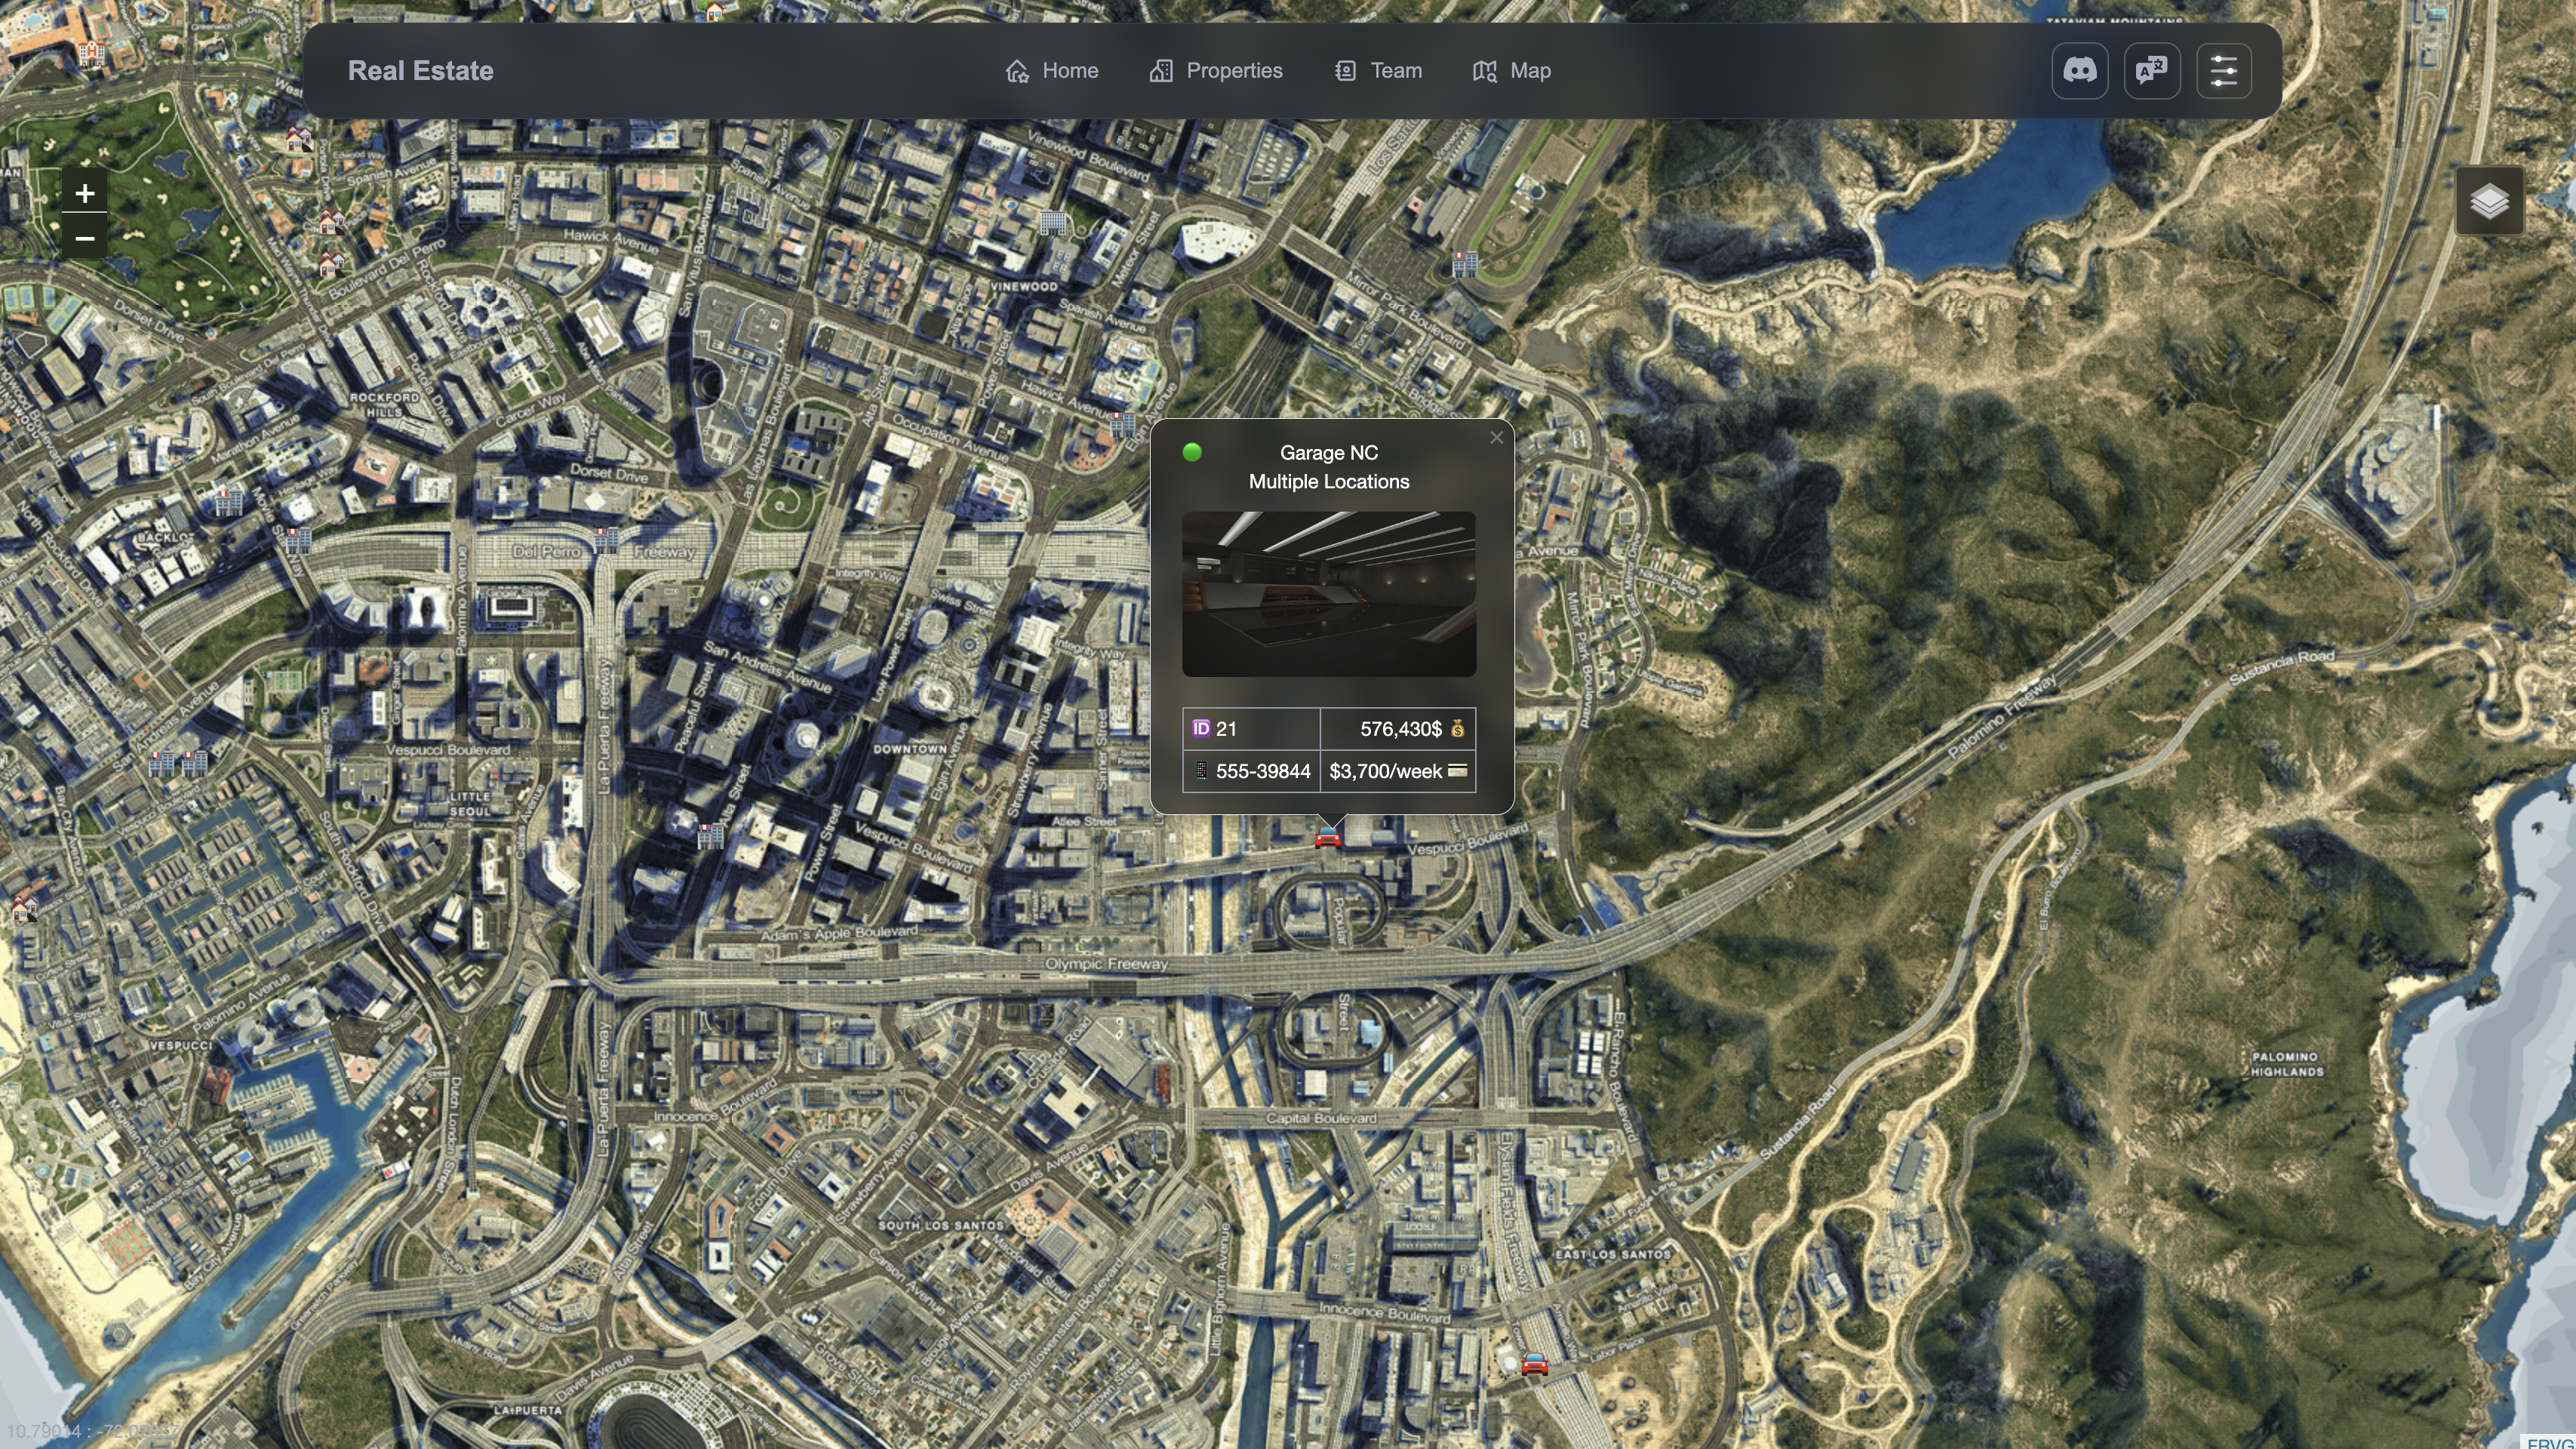Close the Garage NC popup
Image resolution: width=2576 pixels, height=1449 pixels.
point(1496,437)
